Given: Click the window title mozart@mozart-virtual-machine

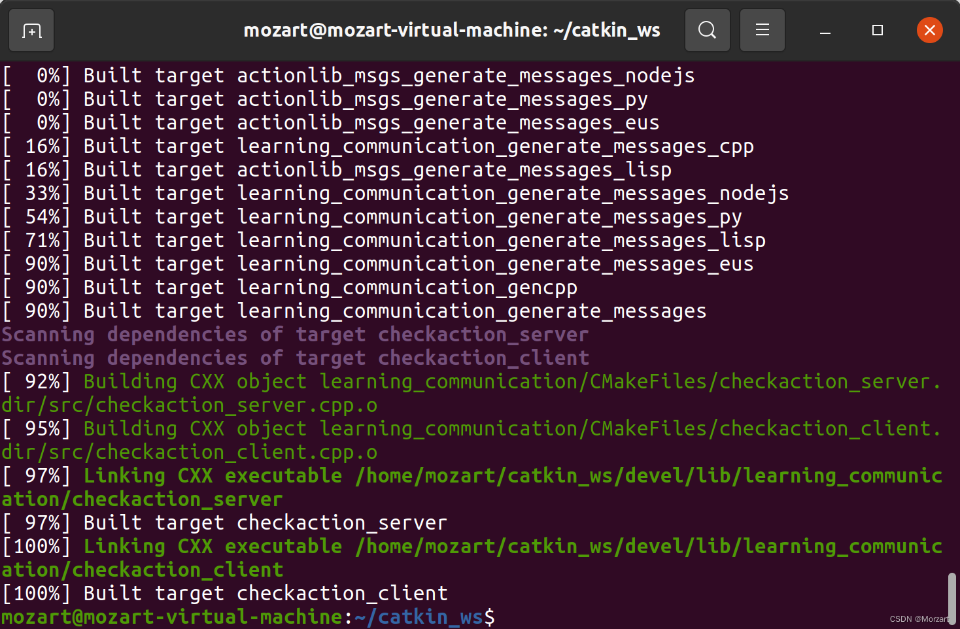Looking at the screenshot, I should tap(451, 30).
